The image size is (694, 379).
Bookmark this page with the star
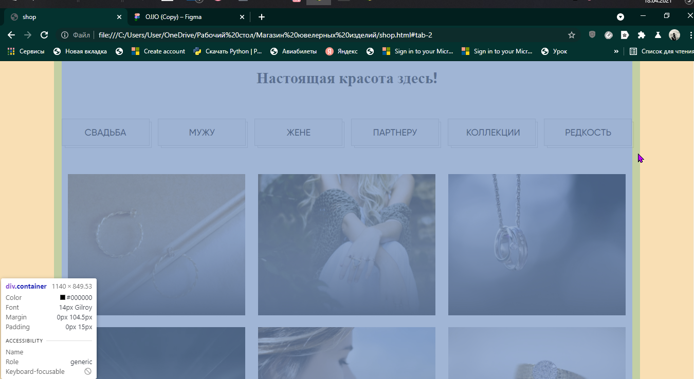[x=571, y=35]
